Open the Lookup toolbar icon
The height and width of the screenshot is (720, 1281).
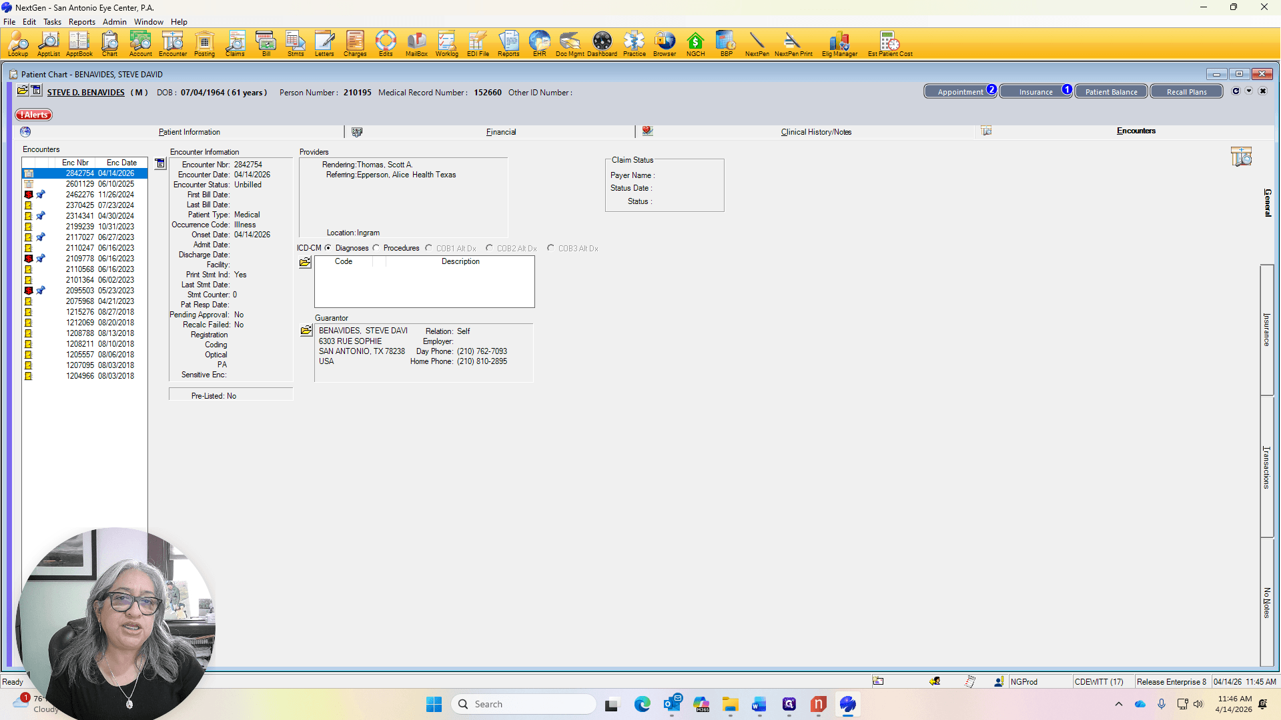tap(18, 43)
